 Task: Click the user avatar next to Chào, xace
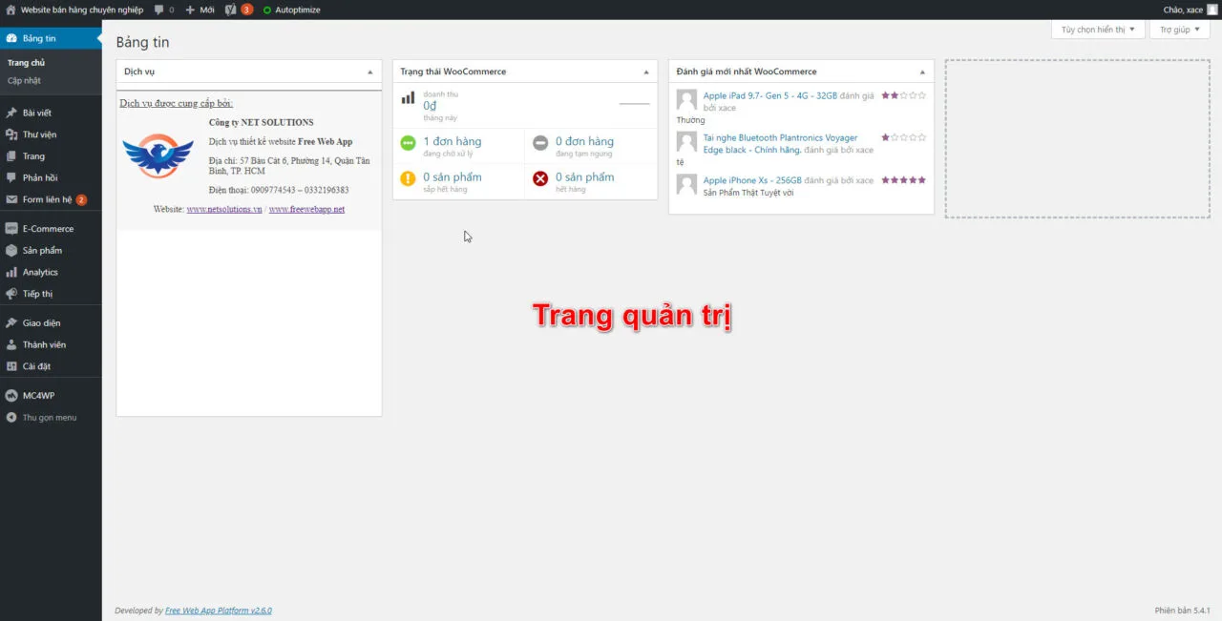pos(1212,10)
